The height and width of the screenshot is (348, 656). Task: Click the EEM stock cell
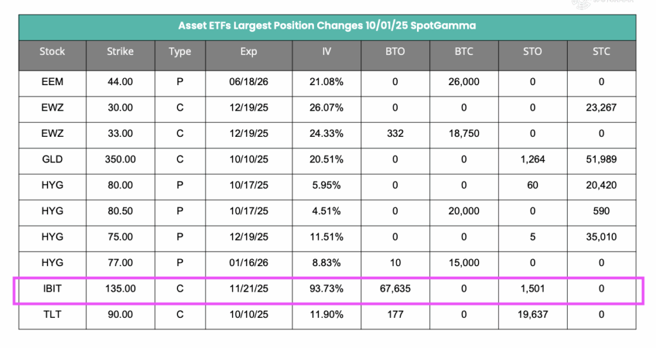click(x=52, y=82)
